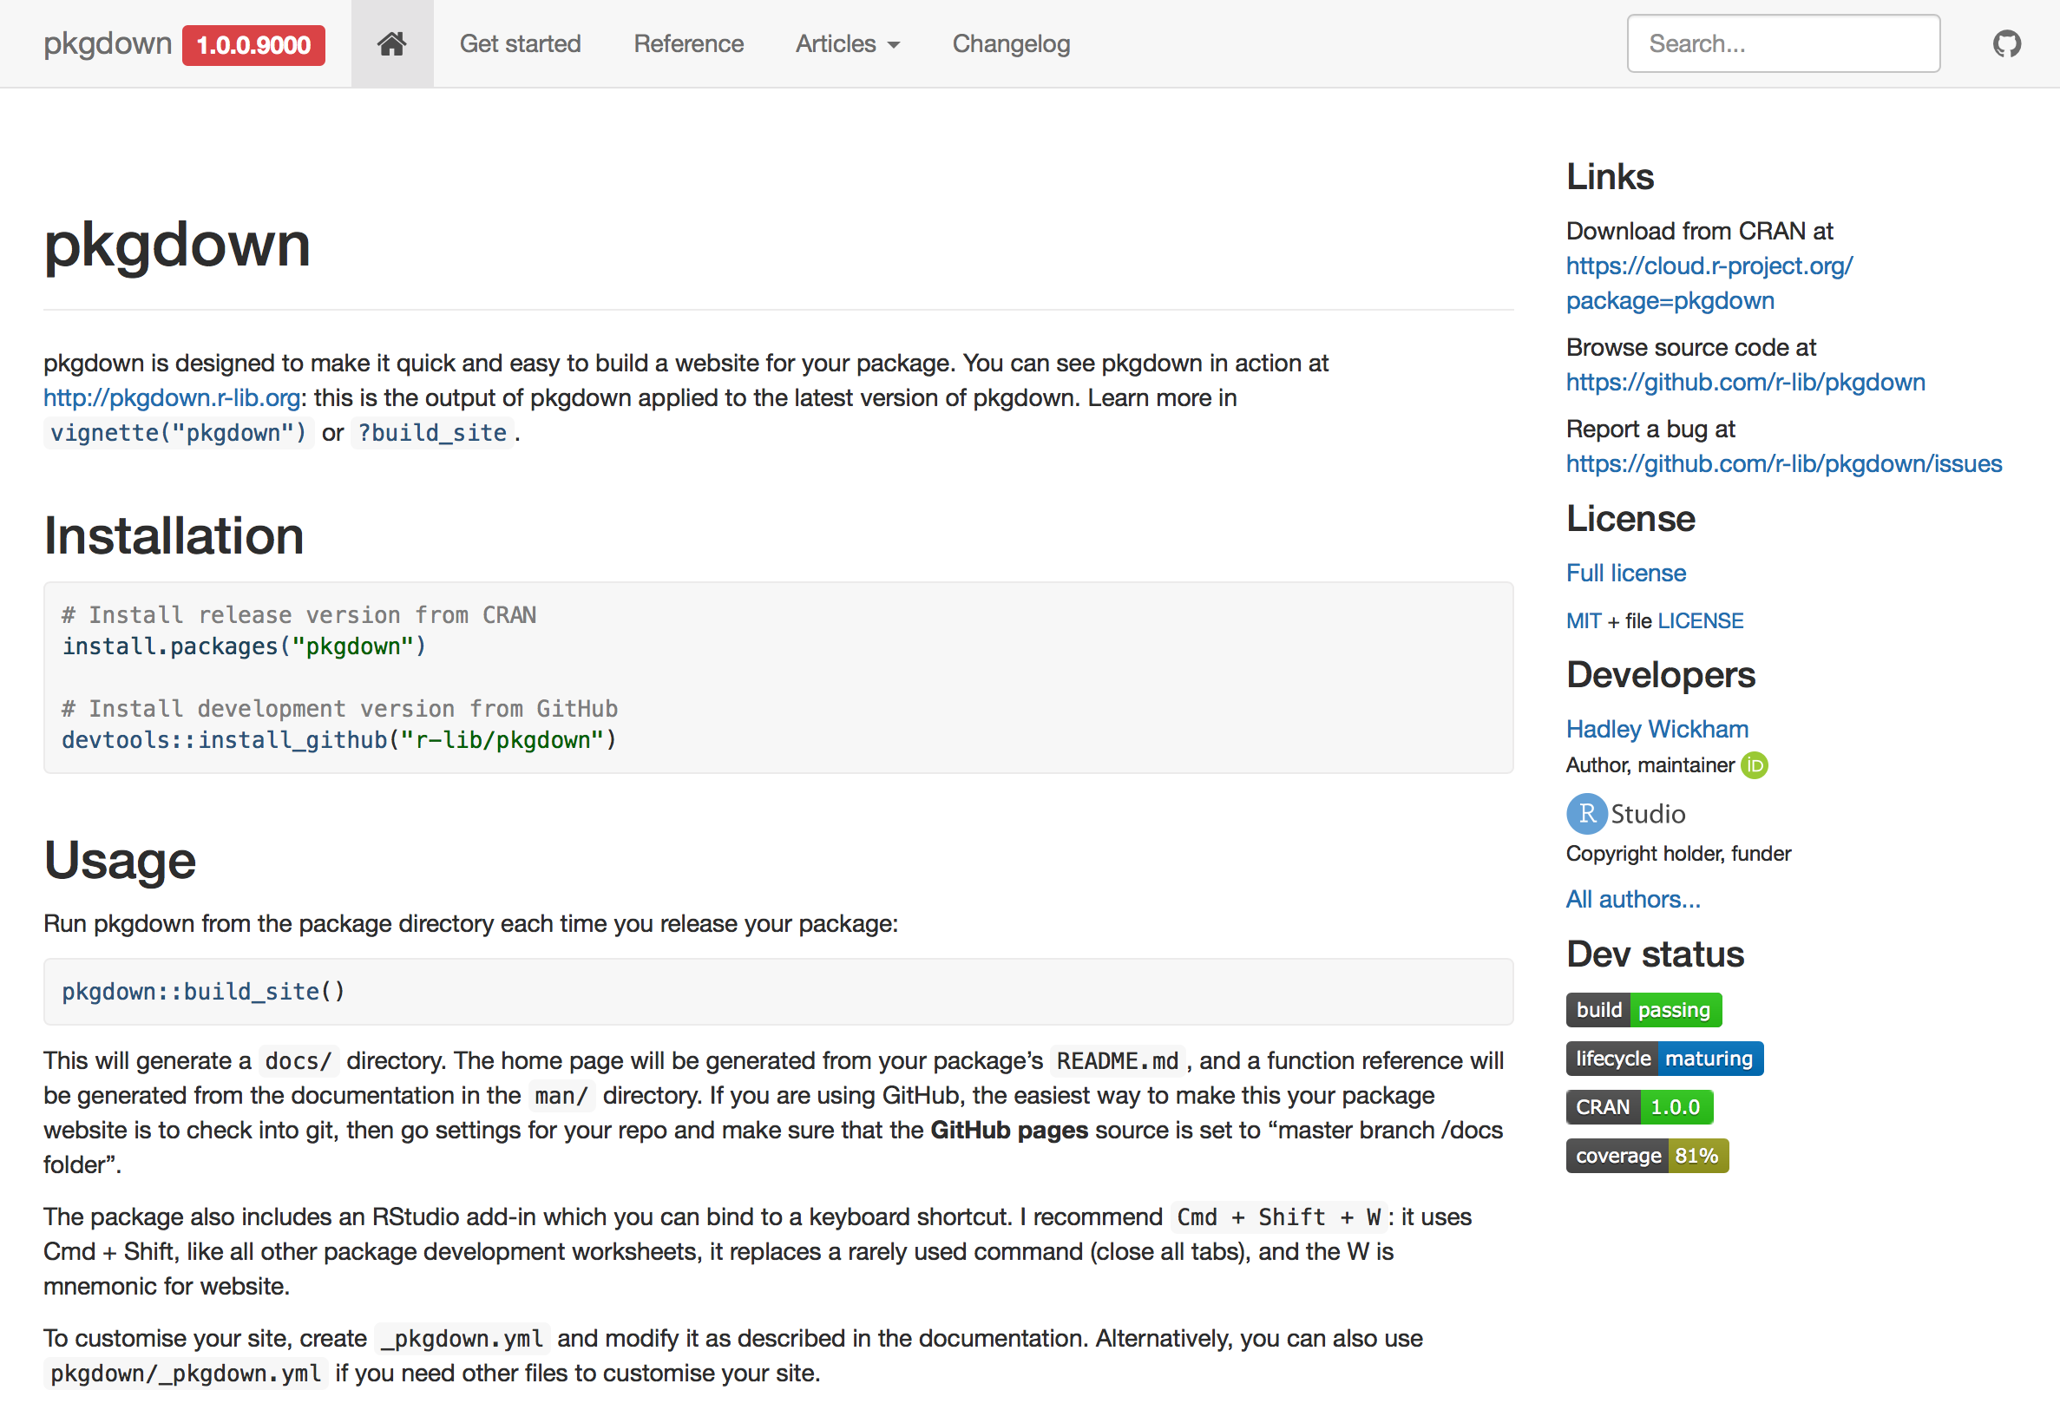This screenshot has height=1423, width=2060.
Task: Open the pkgdown/issues bug report link
Action: tap(1784, 463)
